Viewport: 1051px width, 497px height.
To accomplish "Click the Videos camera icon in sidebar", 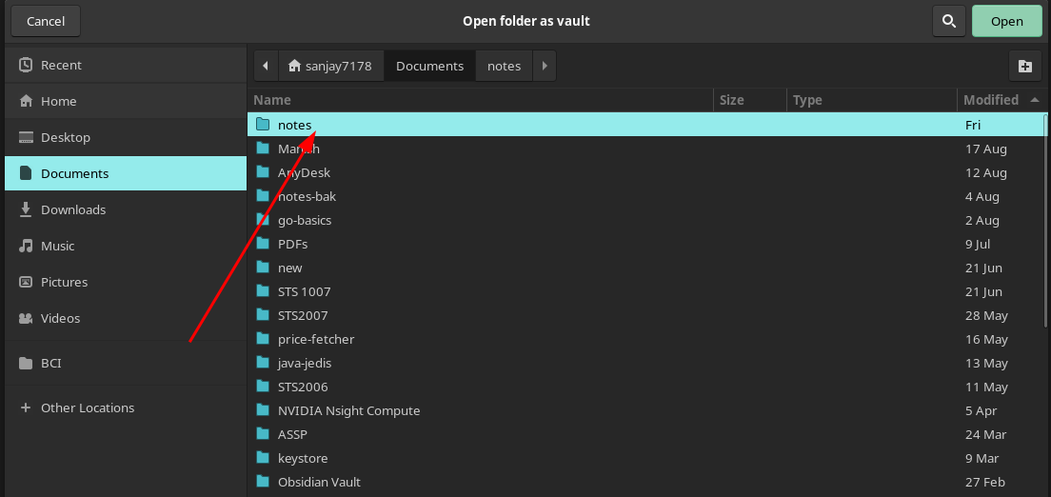I will [26, 318].
